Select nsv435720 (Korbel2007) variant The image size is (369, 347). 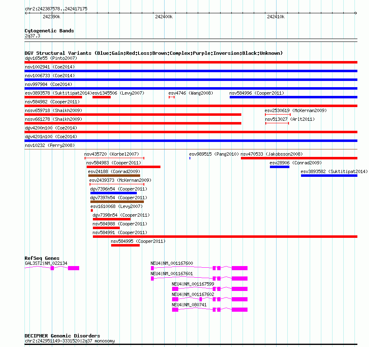coord(112,154)
